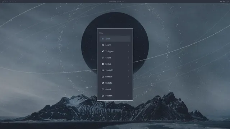The image size is (230, 129).
Task: Select the Learn menu label
Action: click(x=108, y=45)
